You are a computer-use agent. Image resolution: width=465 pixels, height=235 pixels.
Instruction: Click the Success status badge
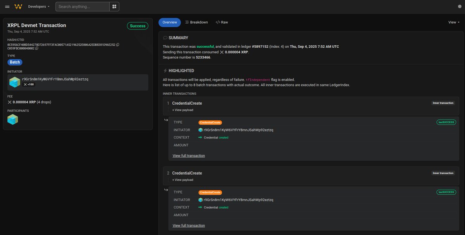pos(138,26)
